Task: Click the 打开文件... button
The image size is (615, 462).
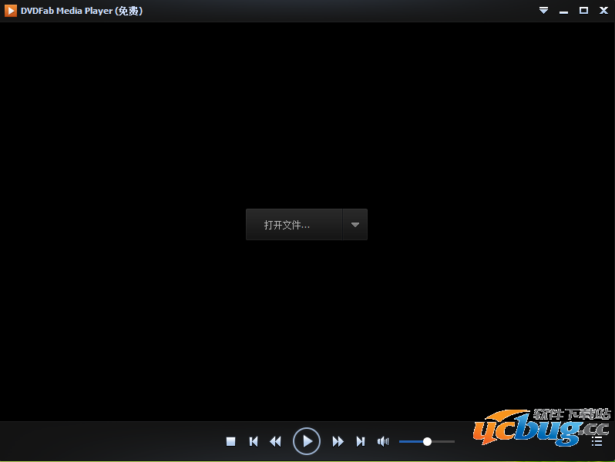Action: (x=294, y=225)
